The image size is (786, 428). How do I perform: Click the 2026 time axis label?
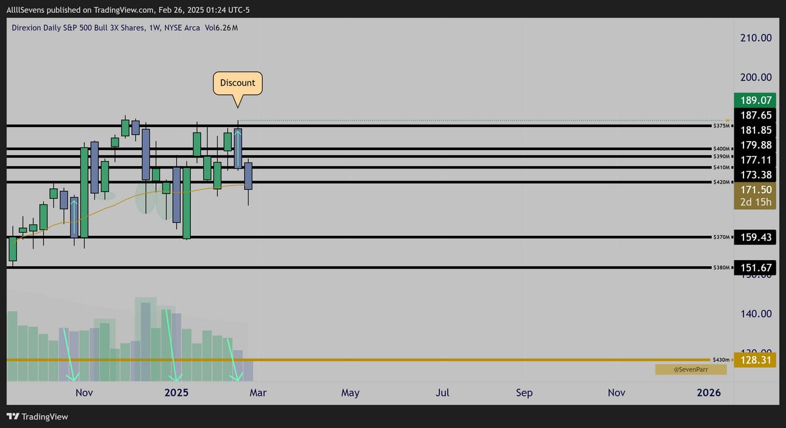(x=709, y=393)
